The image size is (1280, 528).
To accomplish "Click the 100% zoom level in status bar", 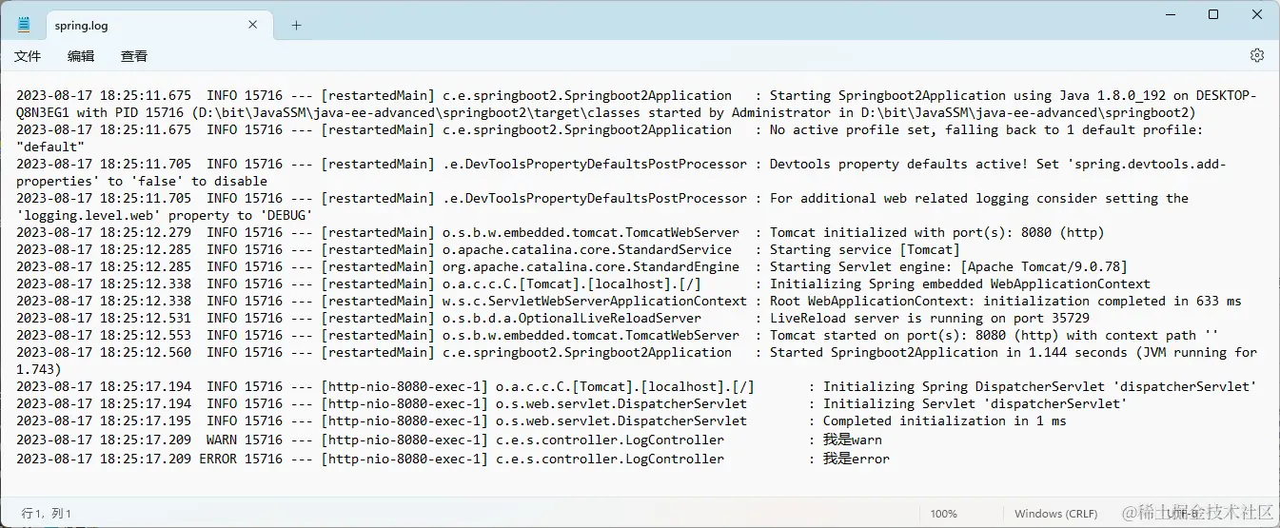I will coord(943,514).
